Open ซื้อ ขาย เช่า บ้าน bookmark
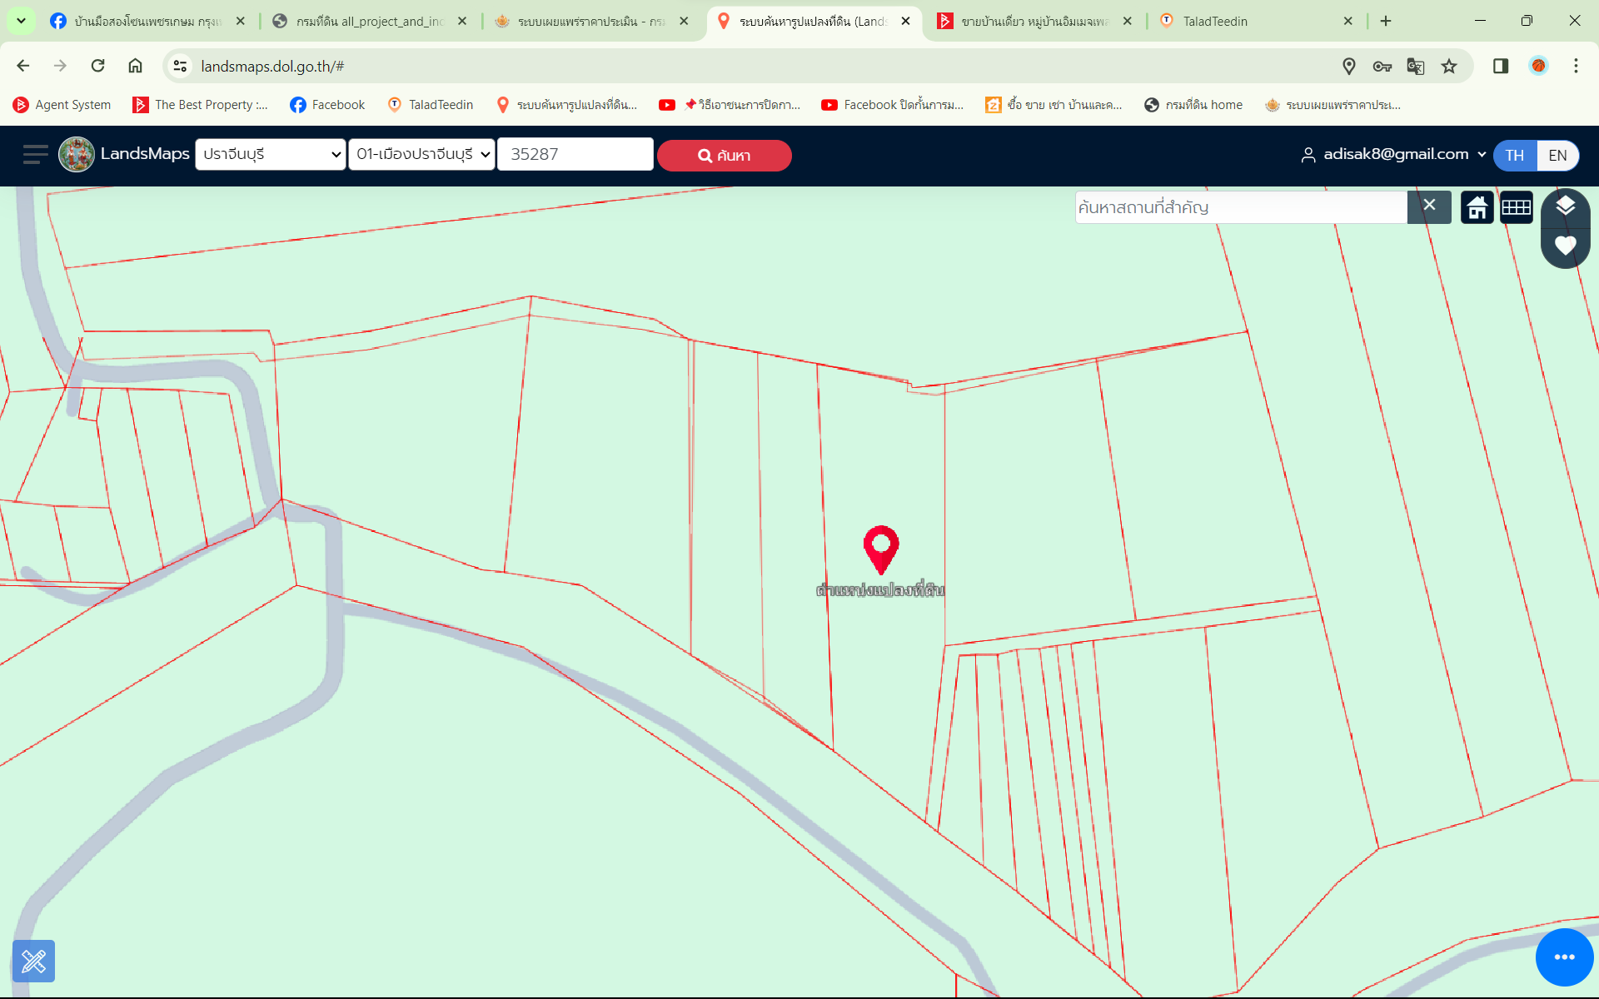 pyautogui.click(x=1054, y=105)
